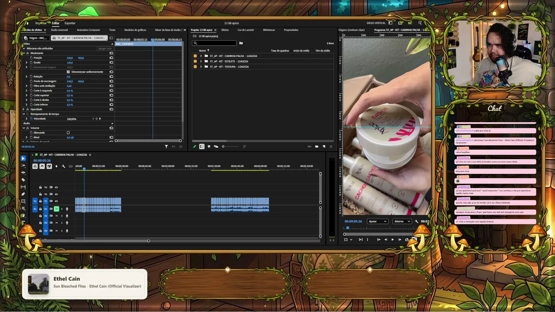Open Program monitor settings wrench
The width and height of the screenshot is (555, 312).
click(416, 221)
